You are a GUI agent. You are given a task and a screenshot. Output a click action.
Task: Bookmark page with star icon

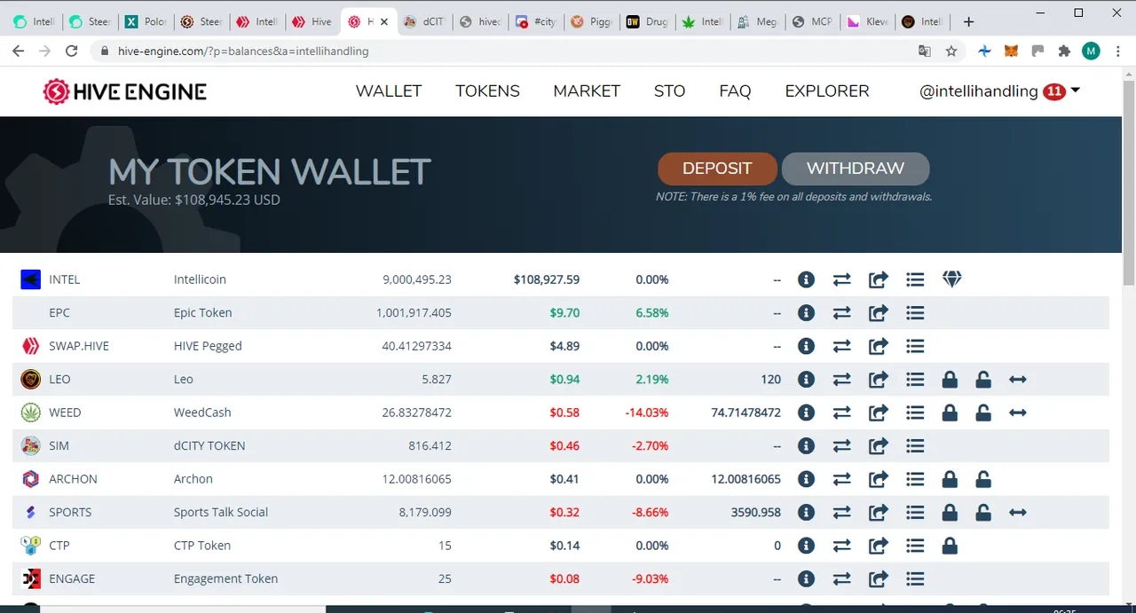pos(951,51)
